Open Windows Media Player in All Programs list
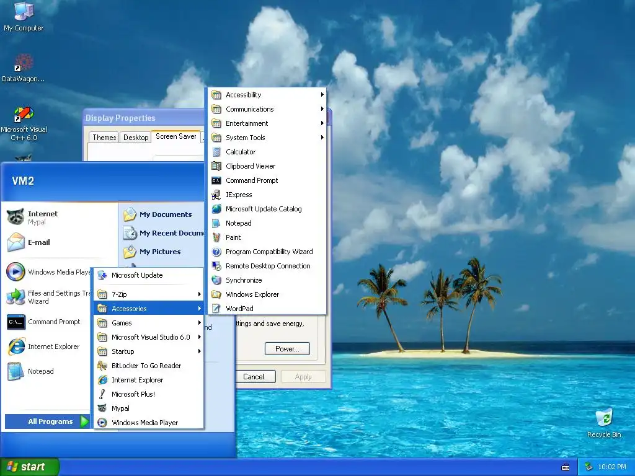 point(149,423)
